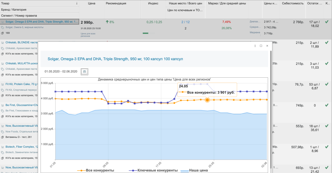Click green checkmark in the 13 шт row
Screen dimensions: 332x173
click(327, 168)
